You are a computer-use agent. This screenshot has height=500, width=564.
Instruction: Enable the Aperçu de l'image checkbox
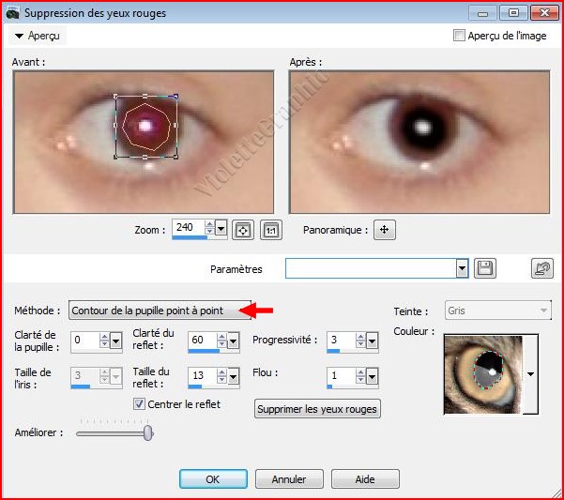[459, 35]
